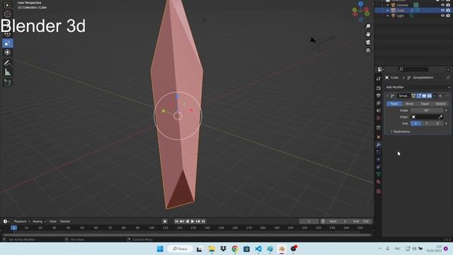This screenshot has width=453, height=255.
Task: Select the Scale tool in viewport toolbar
Action: 8,43
